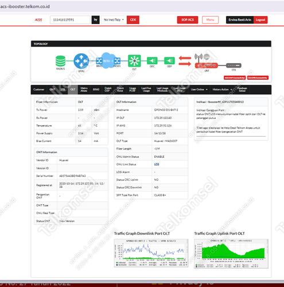Click the red CEK button
Image resolution: width=284 pixels, height=287 pixels.
click(133, 20)
